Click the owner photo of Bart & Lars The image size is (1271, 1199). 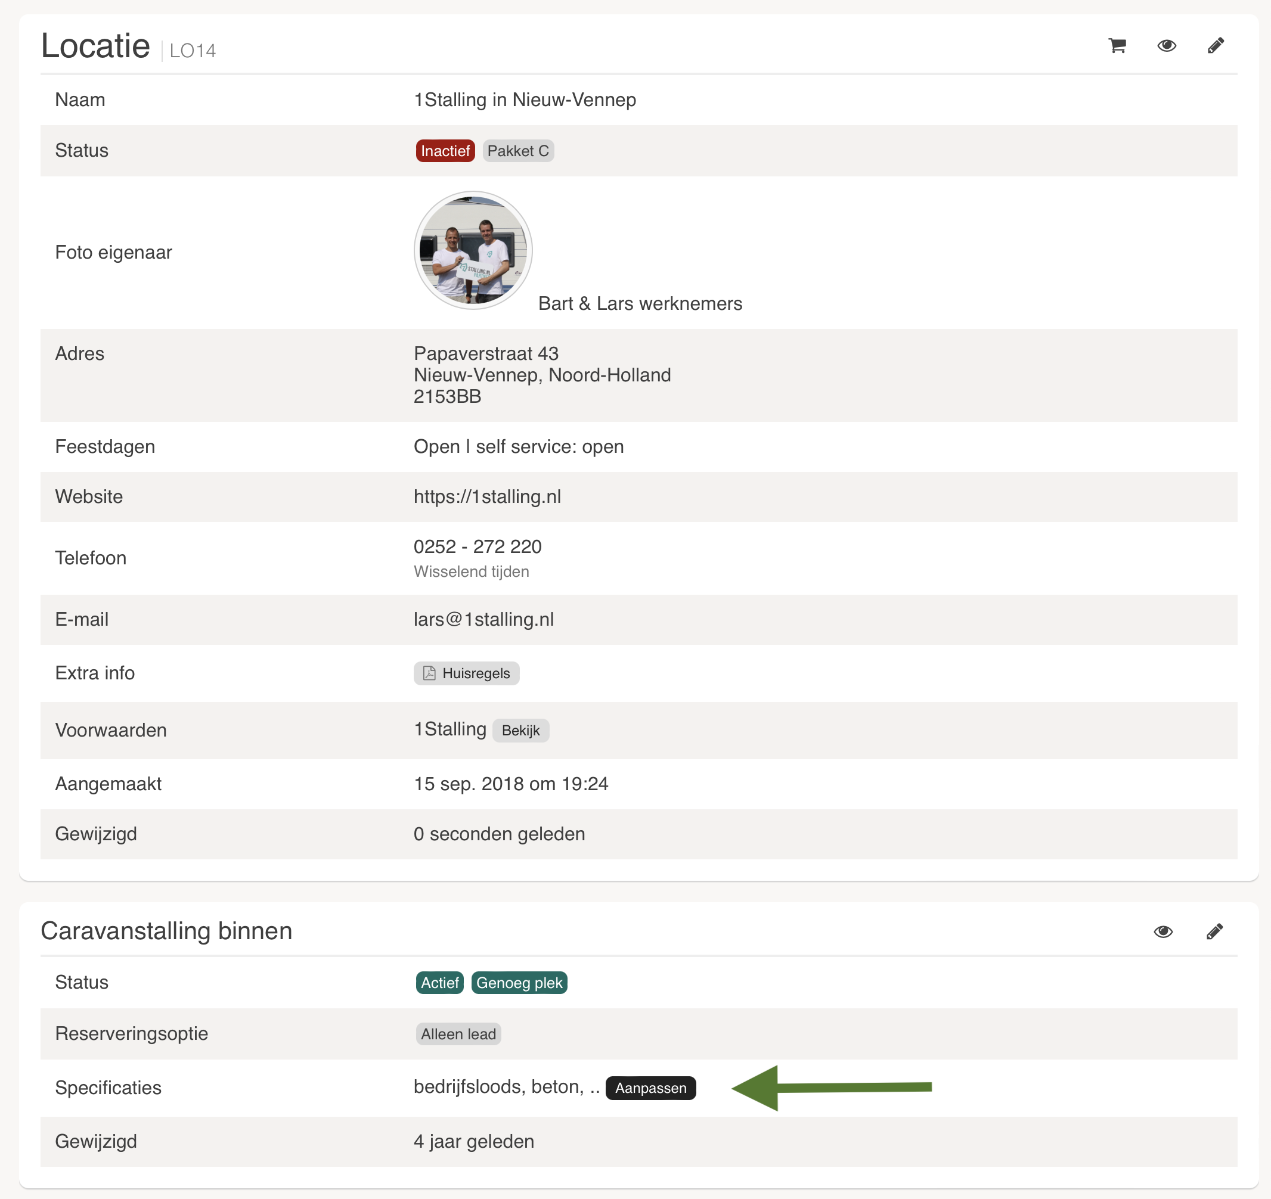click(x=473, y=250)
